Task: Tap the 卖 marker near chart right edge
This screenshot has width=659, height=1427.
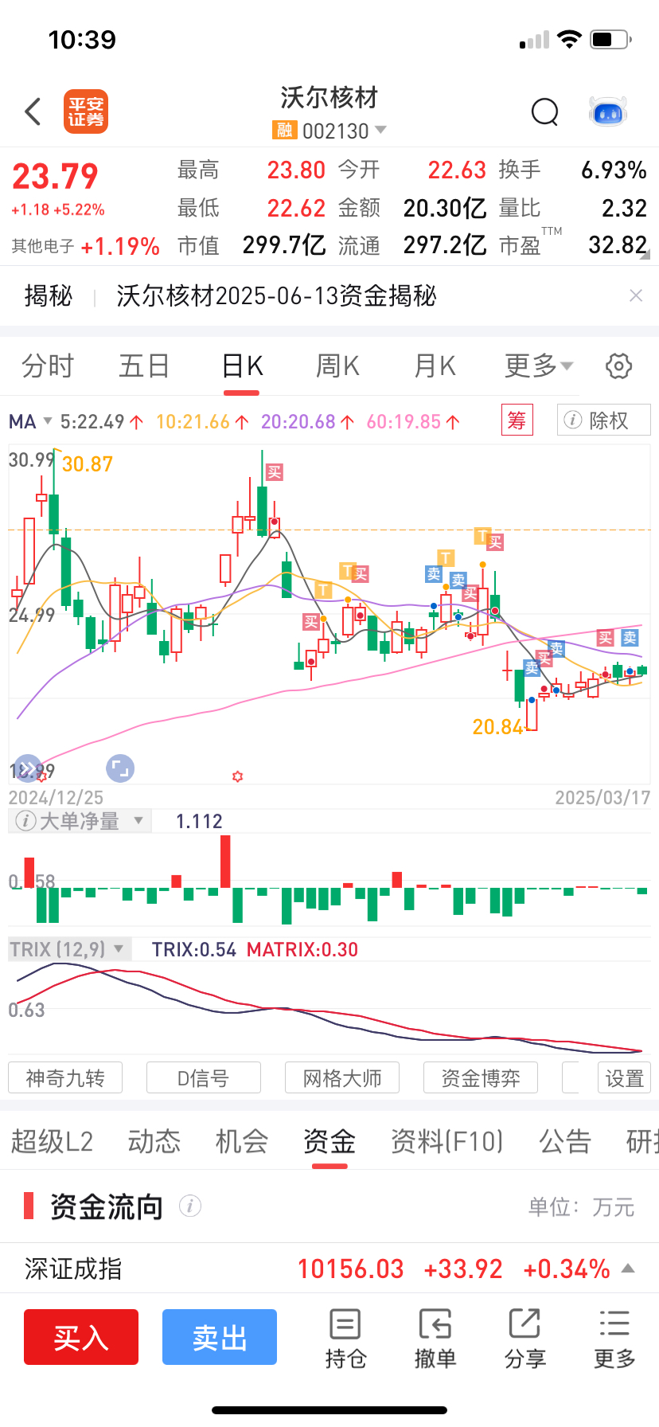Action: coord(630,638)
